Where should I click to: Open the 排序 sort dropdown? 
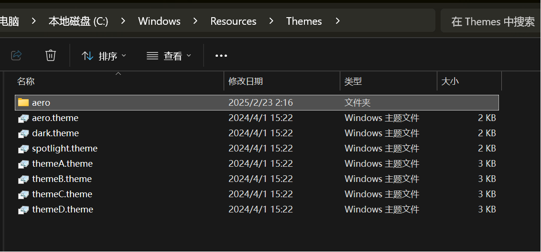tap(104, 56)
